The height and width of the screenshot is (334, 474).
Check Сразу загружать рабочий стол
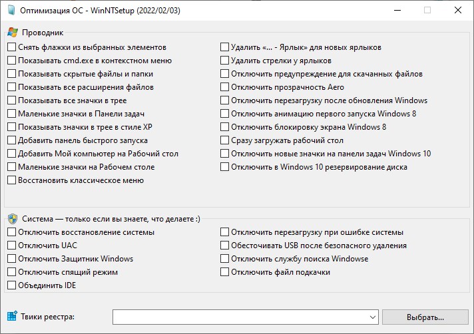225,140
